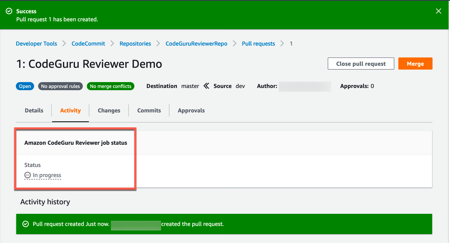Click the Amazon CodeGuru Reviewer job status panel
Viewport: 450px width, 243px height.
pos(75,143)
